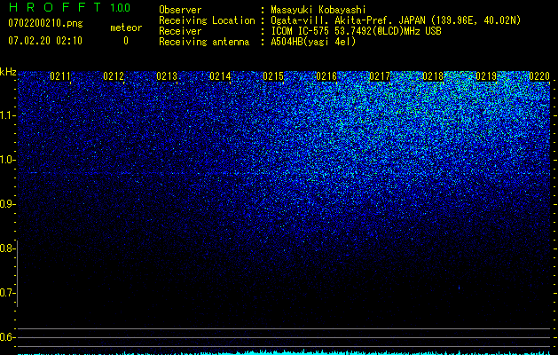
Task: Select the Ogata-vill. Akita-Pref. JAPAN location text
Action: point(396,20)
